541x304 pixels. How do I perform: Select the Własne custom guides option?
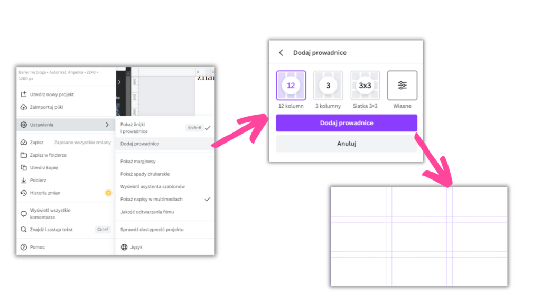402,85
